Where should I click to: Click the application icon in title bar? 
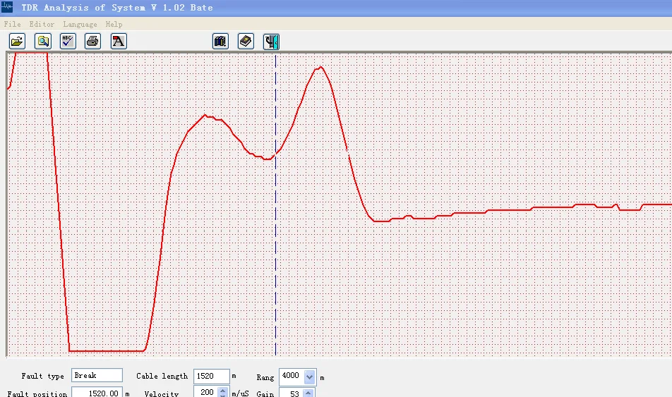coord(7,7)
